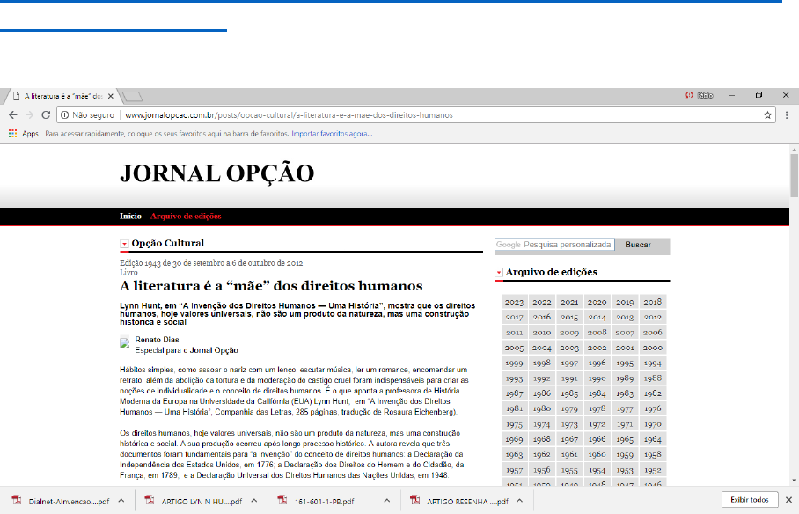
Task: Expand options for 161-601-1-PB.pdf download
Action: pyautogui.click(x=387, y=500)
